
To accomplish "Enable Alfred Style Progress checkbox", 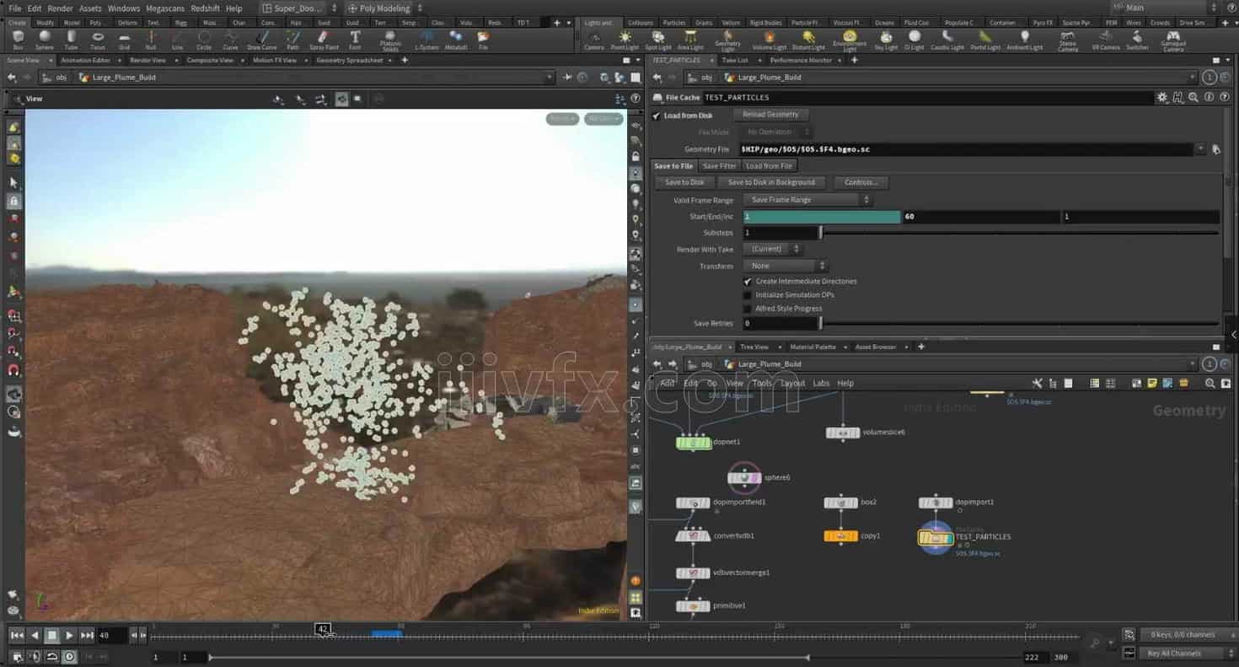I will coord(748,309).
